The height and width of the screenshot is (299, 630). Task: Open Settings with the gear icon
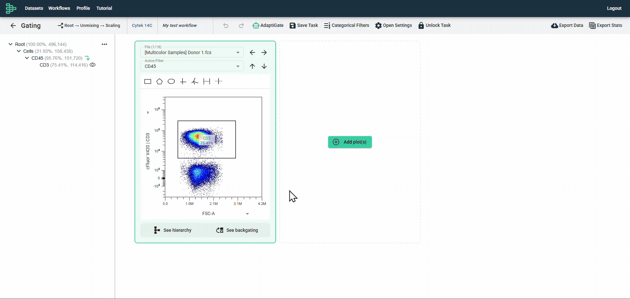(x=393, y=26)
